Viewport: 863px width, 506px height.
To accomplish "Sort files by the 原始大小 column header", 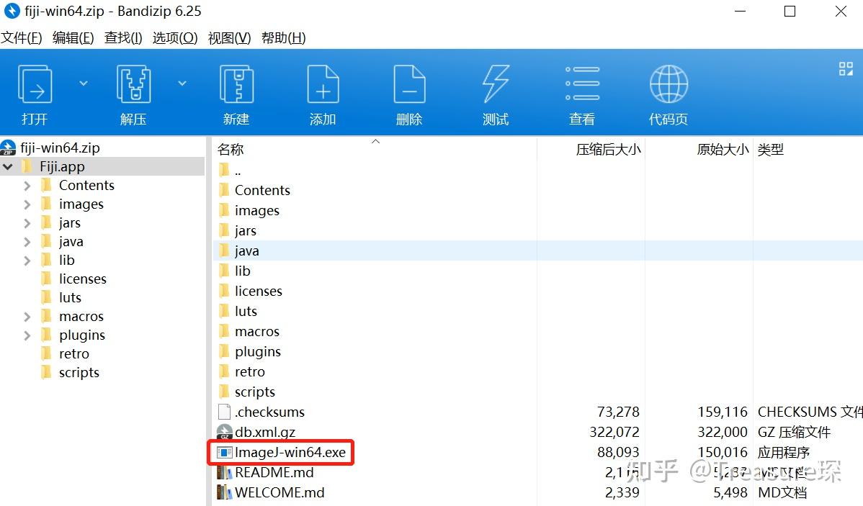I will pos(723,149).
